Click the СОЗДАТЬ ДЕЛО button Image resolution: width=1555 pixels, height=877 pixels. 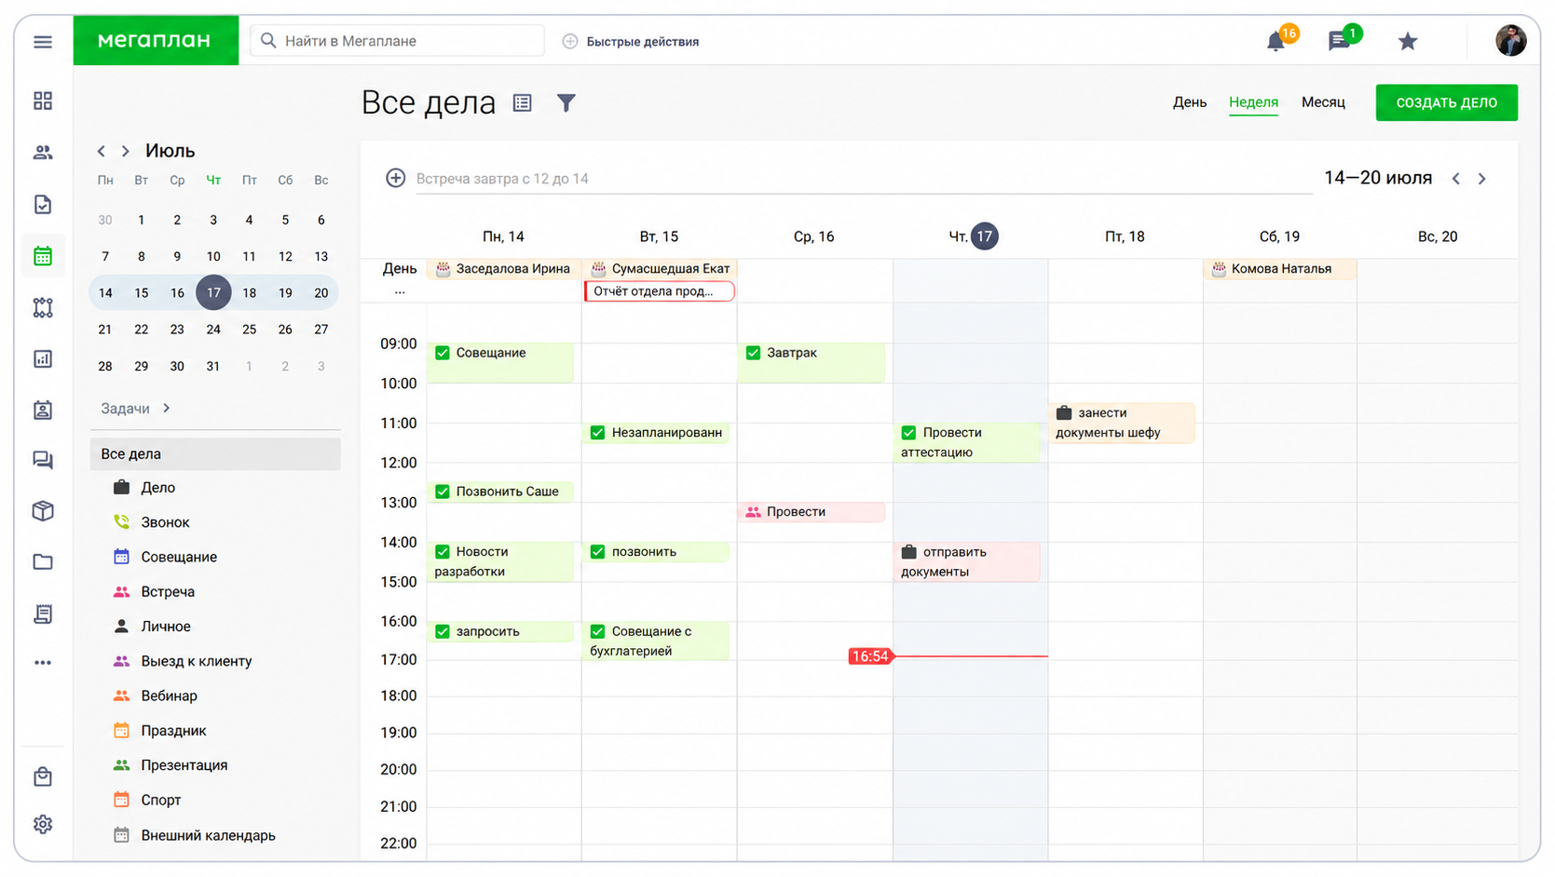[1446, 102]
